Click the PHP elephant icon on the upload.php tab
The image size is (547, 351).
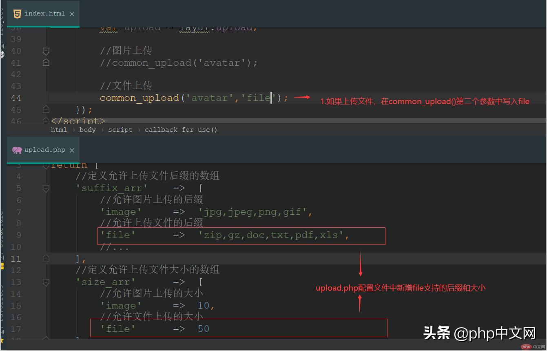17,150
